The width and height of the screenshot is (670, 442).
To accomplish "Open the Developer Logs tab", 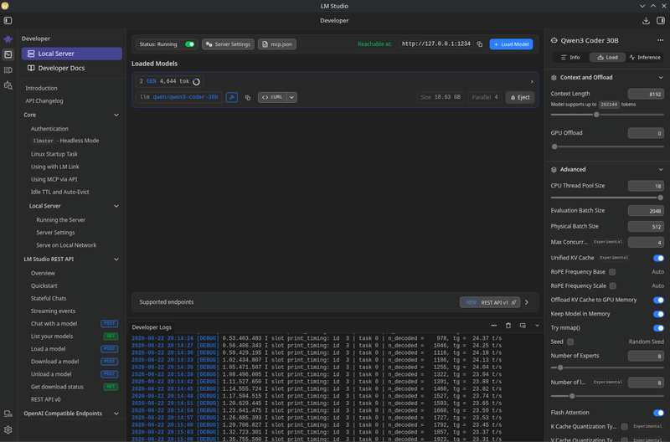I will 152,327.
